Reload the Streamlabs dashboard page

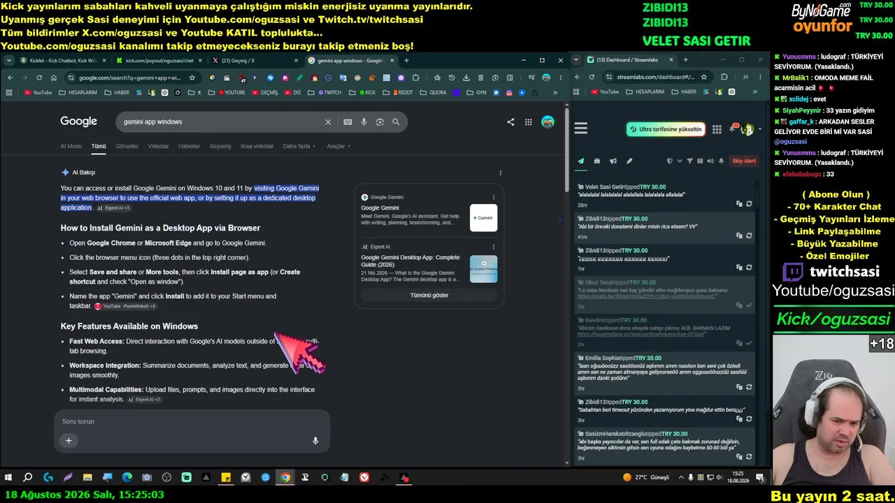[x=591, y=77]
